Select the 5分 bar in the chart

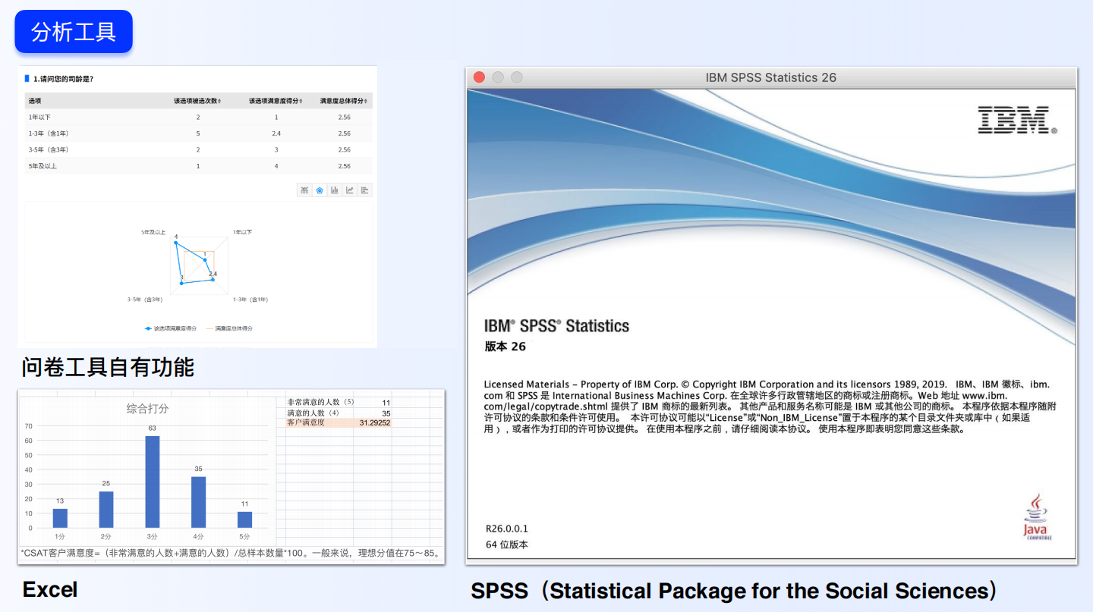click(244, 519)
